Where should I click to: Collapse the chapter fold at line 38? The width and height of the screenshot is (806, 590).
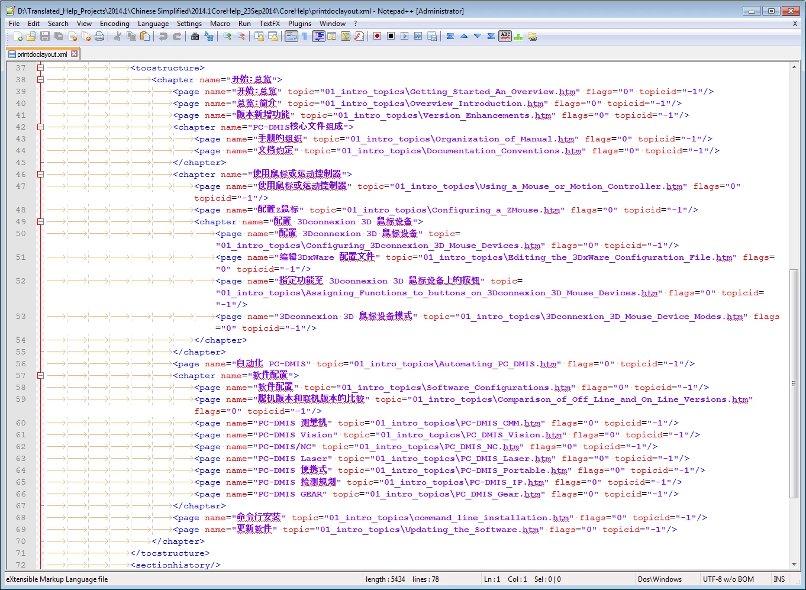[40, 79]
